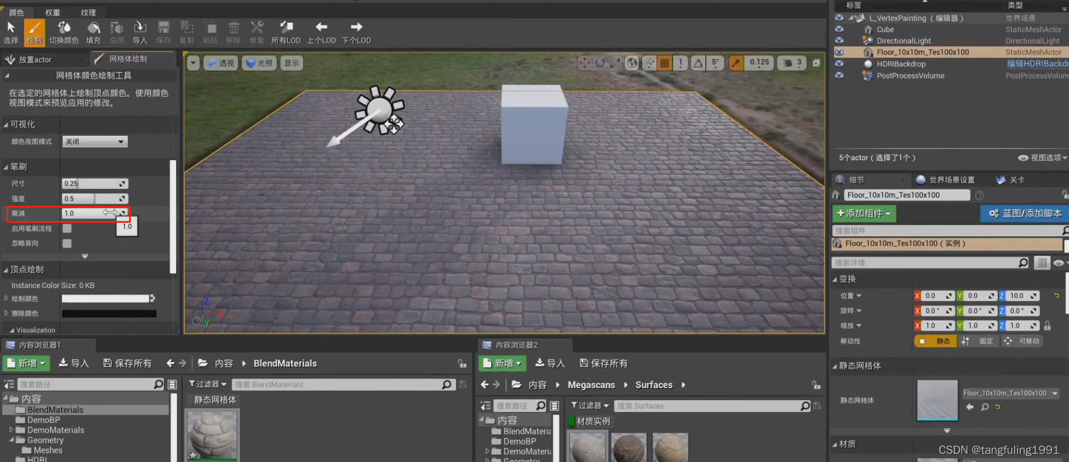Enable the 启用笔刷流程 checkbox

pyautogui.click(x=67, y=229)
